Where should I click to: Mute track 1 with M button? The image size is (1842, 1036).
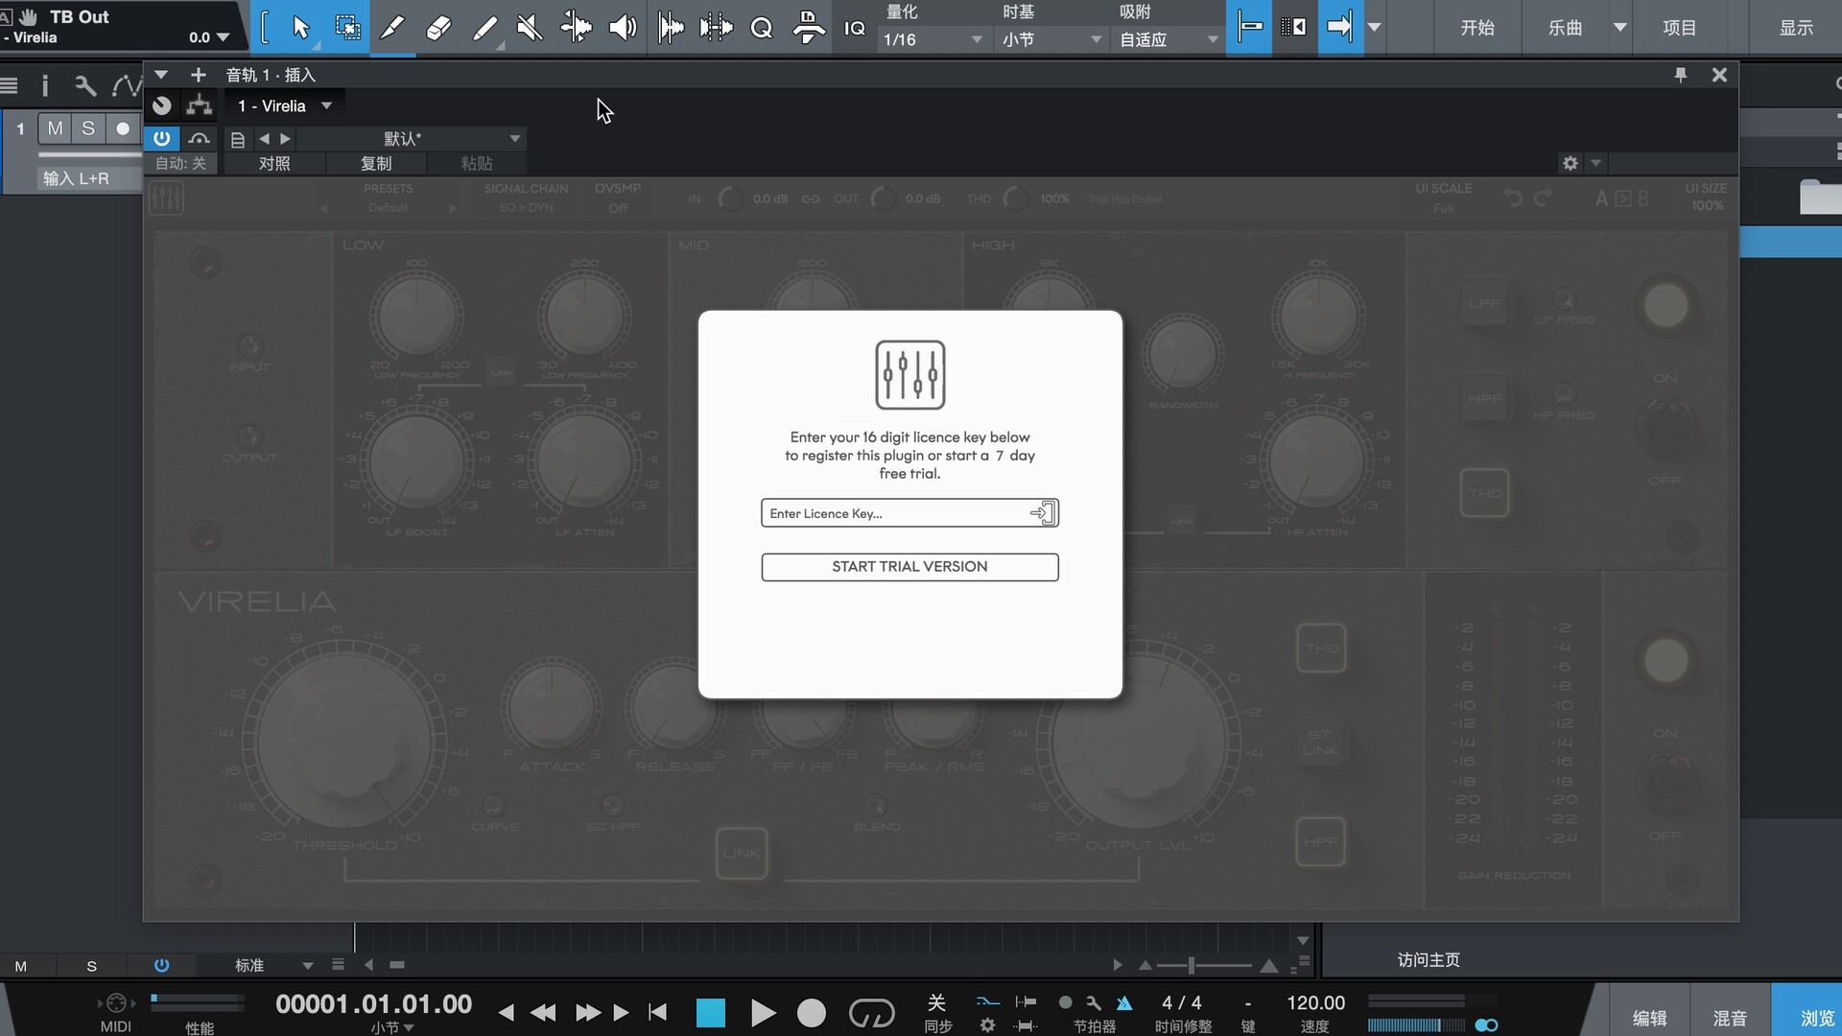tap(55, 128)
